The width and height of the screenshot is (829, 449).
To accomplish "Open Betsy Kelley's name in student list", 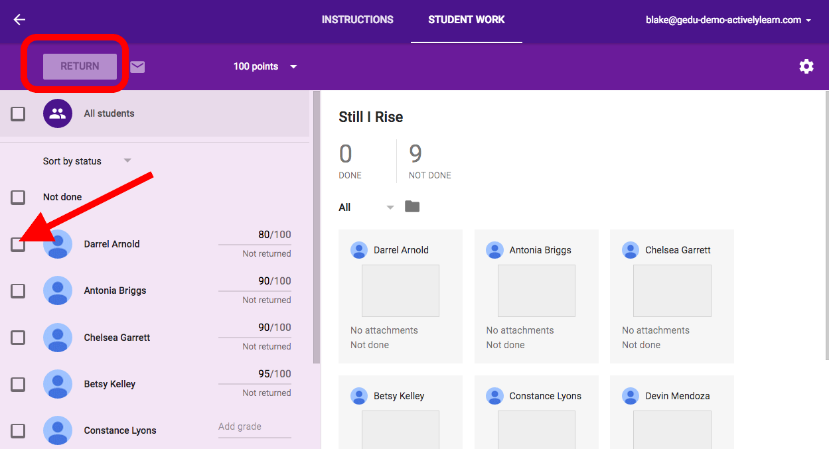I will click(x=110, y=384).
